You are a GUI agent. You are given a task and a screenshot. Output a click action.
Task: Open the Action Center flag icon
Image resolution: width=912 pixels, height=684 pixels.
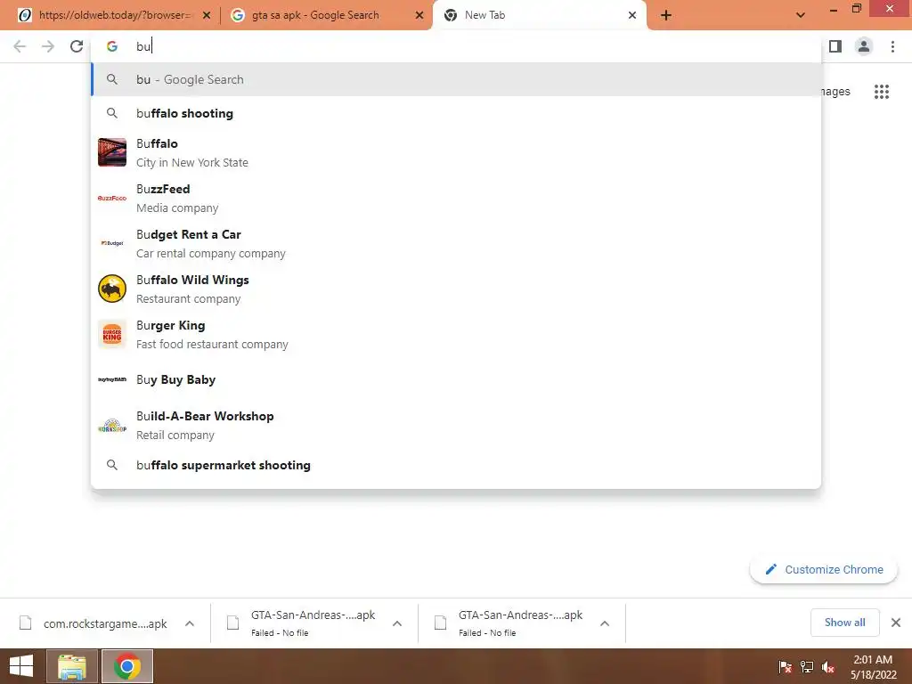[785, 667]
